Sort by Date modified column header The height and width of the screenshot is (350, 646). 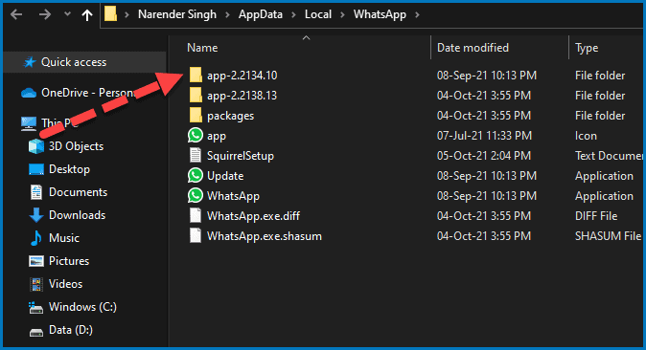coord(473,48)
